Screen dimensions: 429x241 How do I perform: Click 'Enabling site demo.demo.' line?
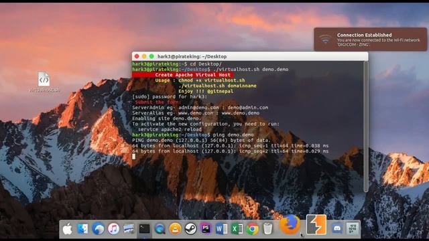pos(167,118)
